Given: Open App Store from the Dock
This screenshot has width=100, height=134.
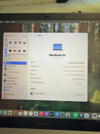Looking at the screenshot, I should 57,114.
